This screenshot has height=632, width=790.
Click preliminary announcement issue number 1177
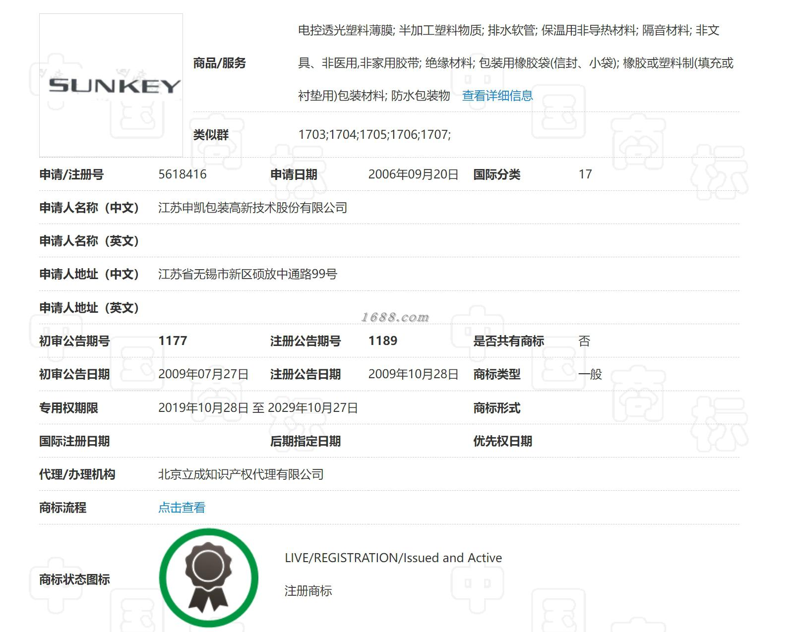coord(173,341)
